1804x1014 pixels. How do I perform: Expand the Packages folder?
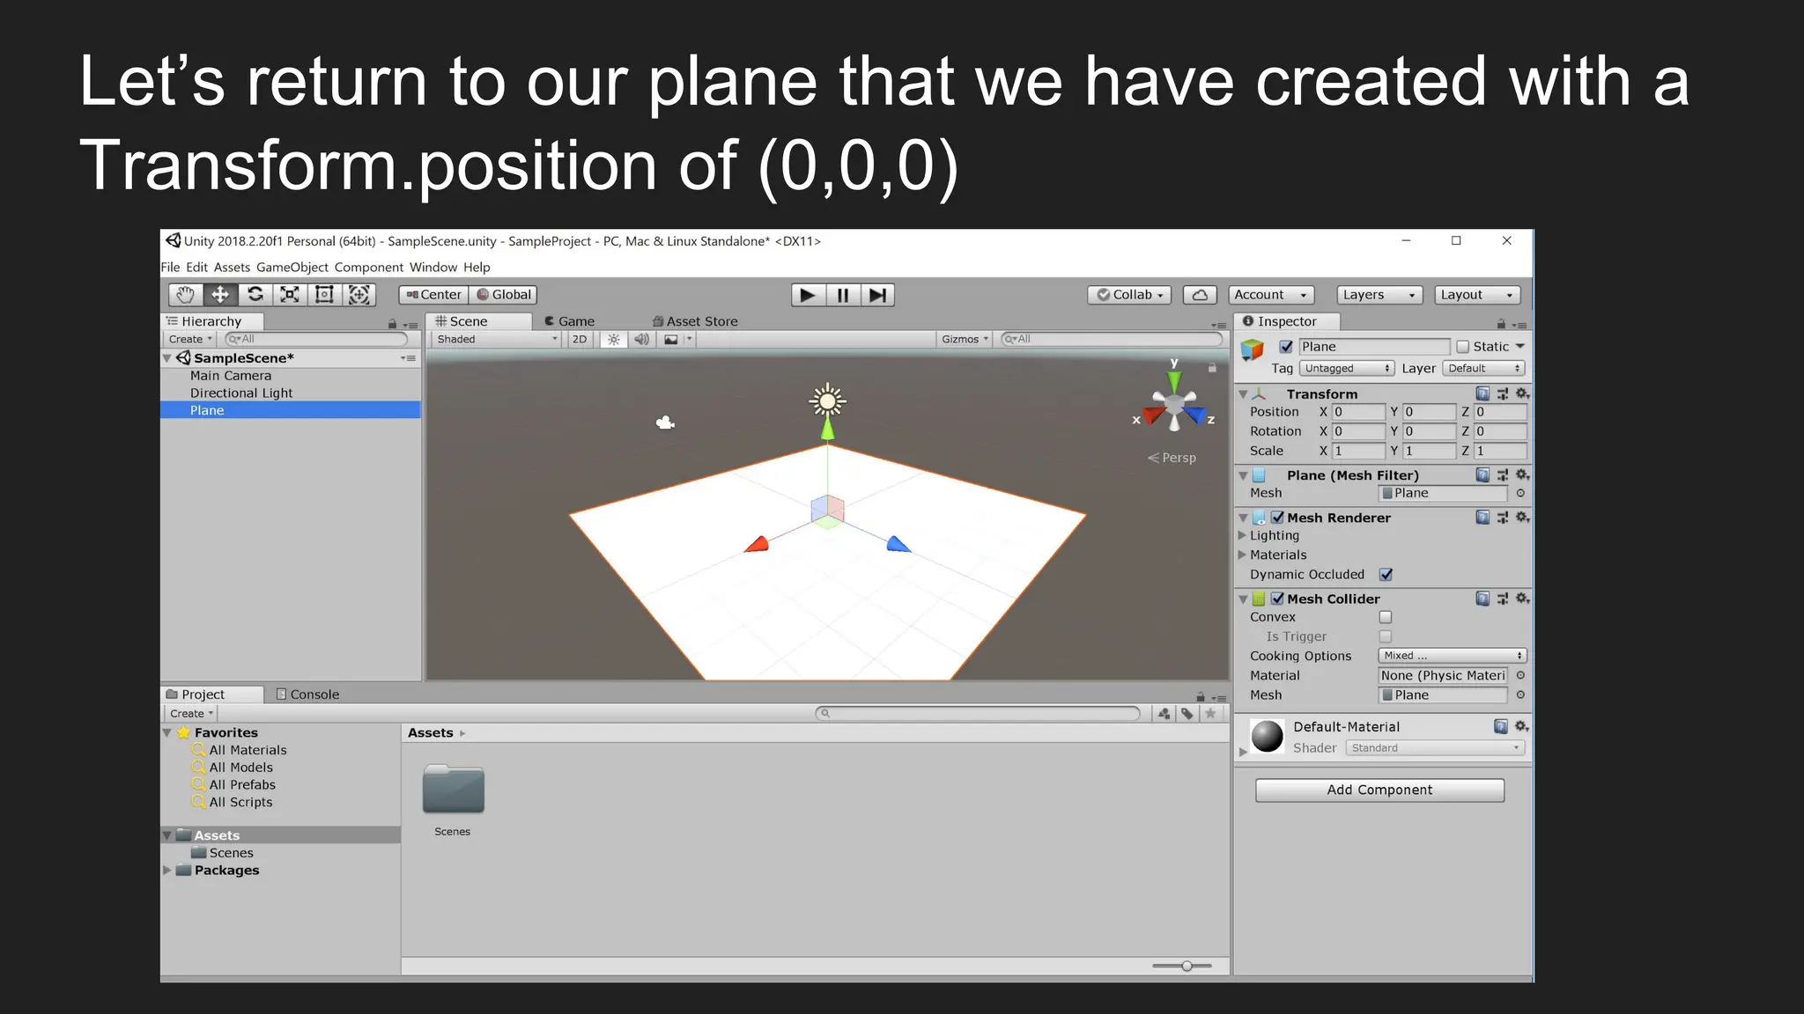(x=166, y=870)
